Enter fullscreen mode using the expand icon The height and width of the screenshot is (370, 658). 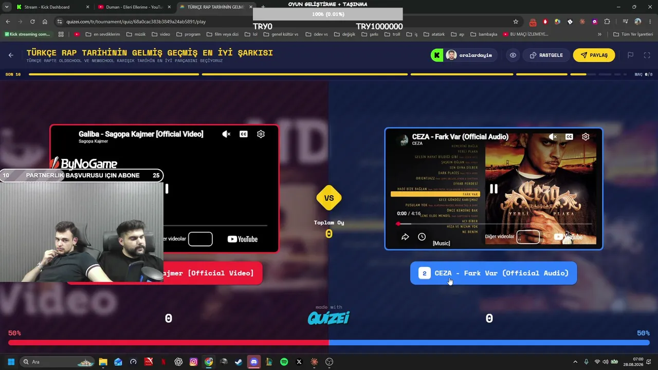pos(647,55)
